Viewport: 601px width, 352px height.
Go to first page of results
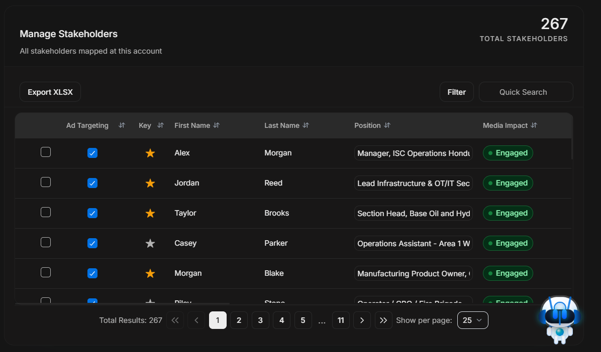tap(175, 320)
